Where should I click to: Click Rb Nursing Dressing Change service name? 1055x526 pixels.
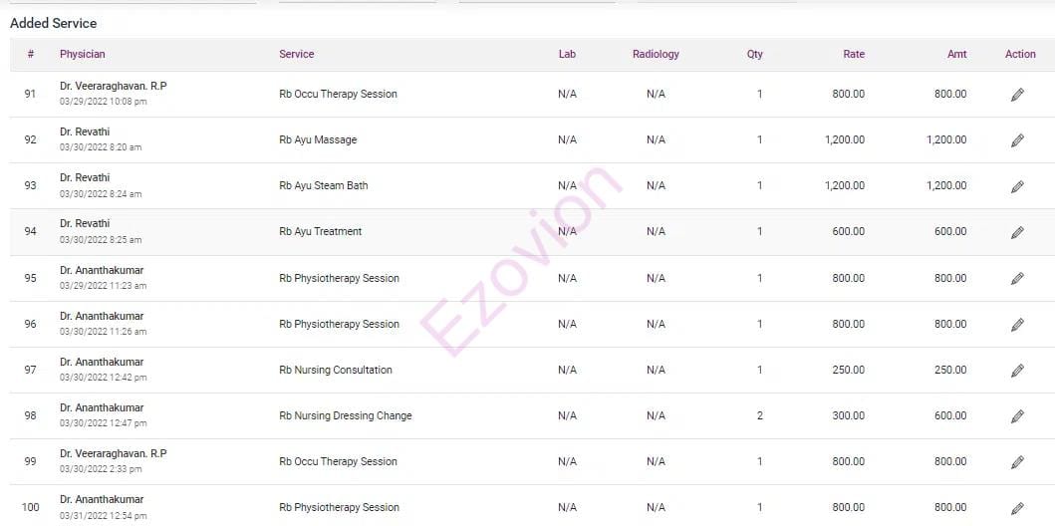(x=345, y=415)
